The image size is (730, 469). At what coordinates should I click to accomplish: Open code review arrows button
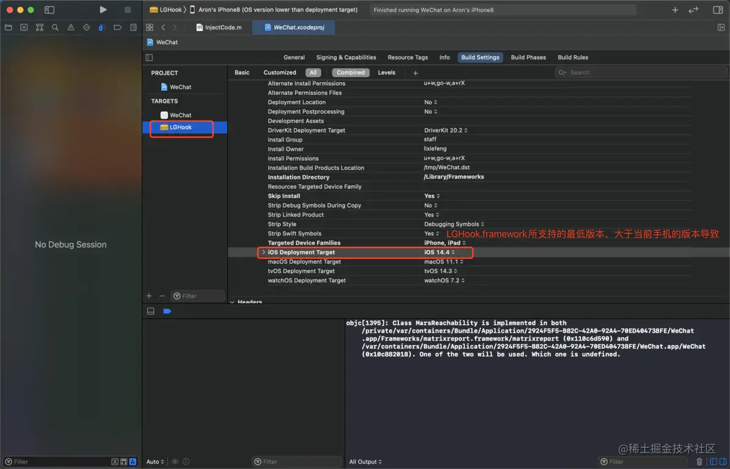693,10
